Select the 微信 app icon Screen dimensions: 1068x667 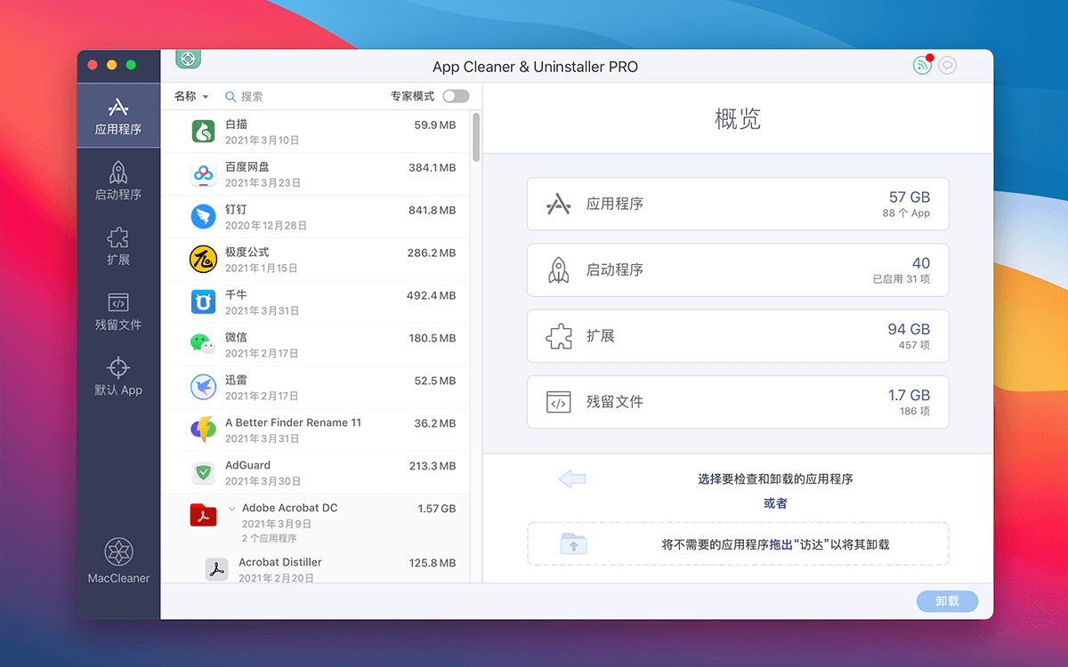[204, 344]
